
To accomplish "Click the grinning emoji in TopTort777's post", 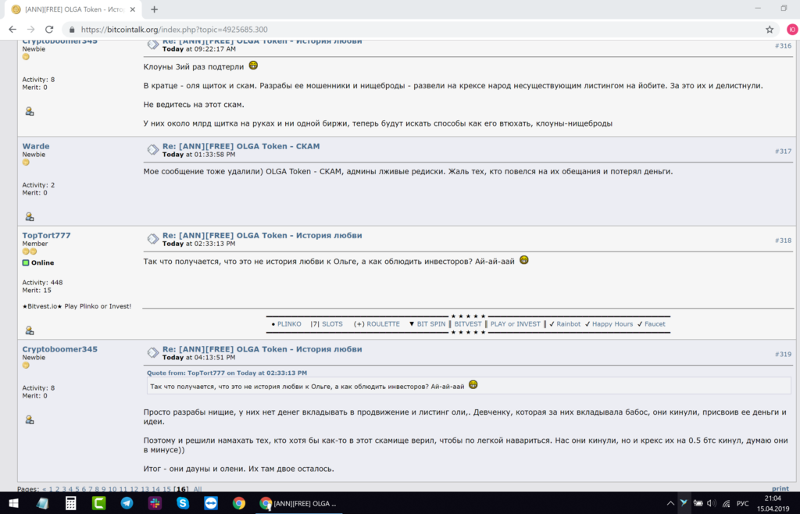I will (524, 260).
